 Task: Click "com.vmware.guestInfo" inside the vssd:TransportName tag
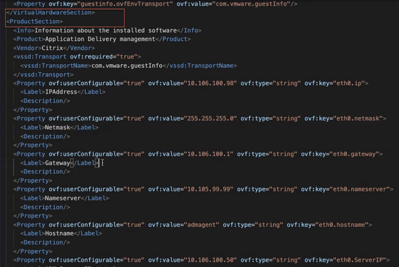(127, 65)
